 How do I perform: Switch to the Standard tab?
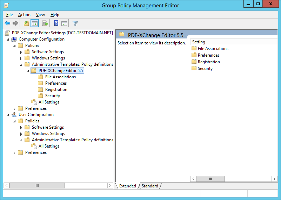point(150,186)
